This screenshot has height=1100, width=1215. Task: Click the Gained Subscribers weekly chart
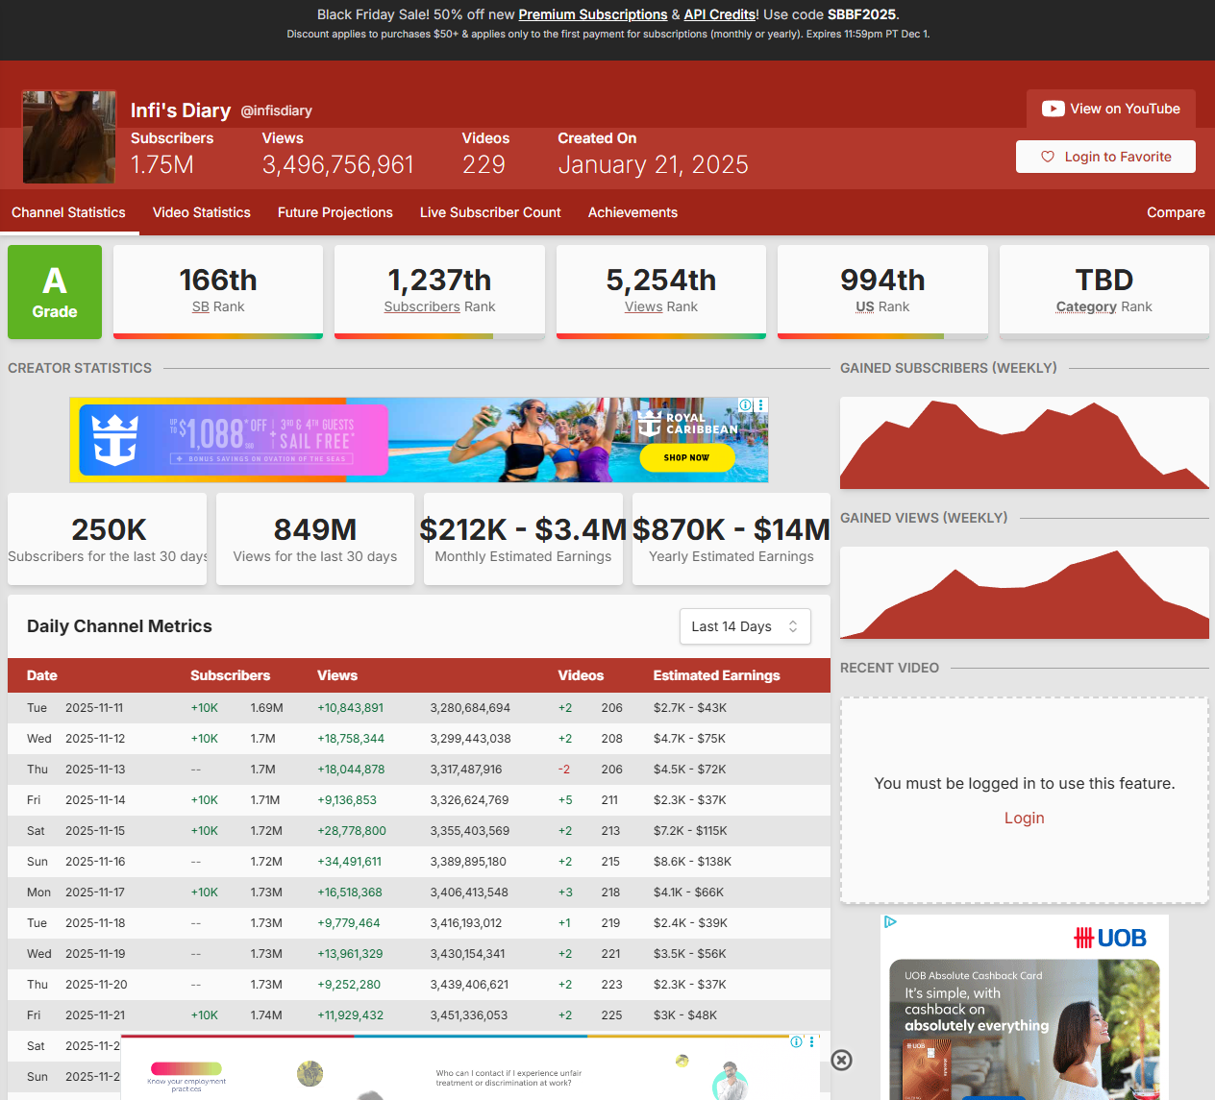click(x=1024, y=444)
